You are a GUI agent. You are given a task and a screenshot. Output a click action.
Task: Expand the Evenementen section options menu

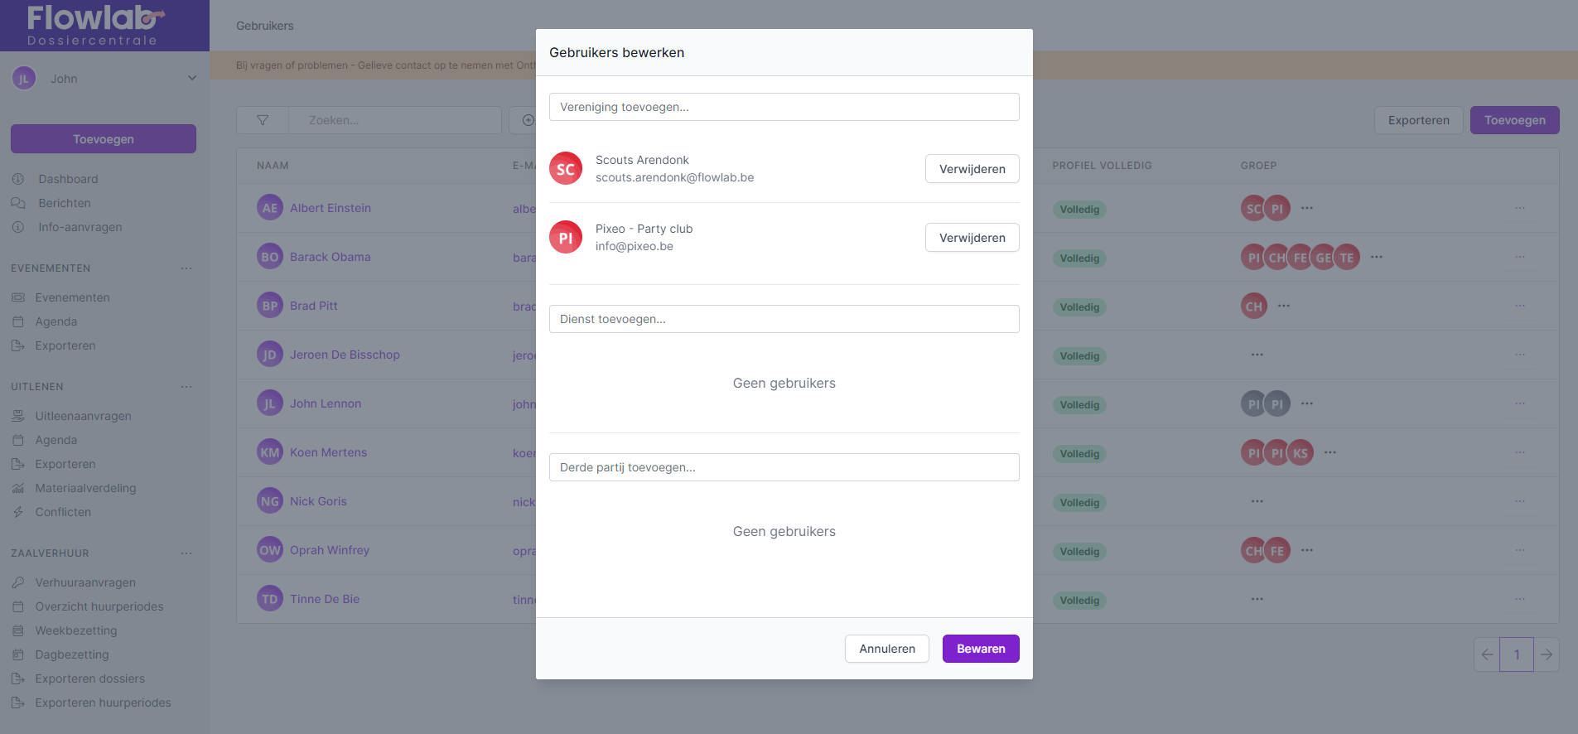tap(186, 268)
